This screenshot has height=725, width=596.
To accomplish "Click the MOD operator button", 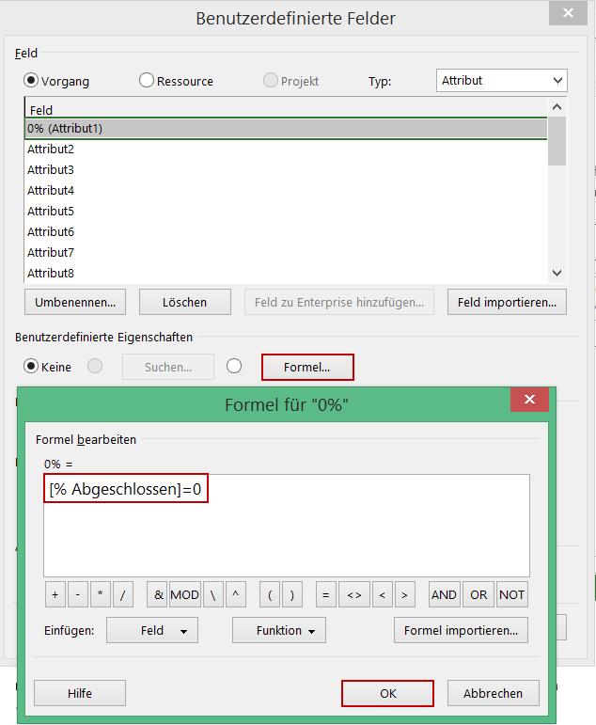I will (184, 594).
